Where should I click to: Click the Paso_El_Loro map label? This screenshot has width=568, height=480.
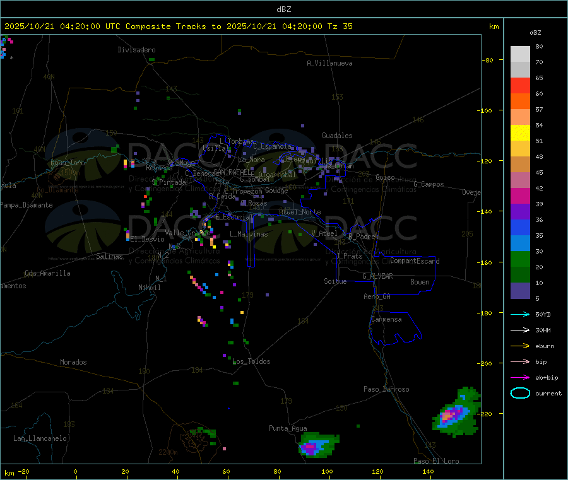coord(436,461)
